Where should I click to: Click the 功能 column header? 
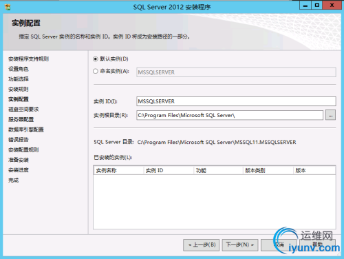[x=218, y=170]
